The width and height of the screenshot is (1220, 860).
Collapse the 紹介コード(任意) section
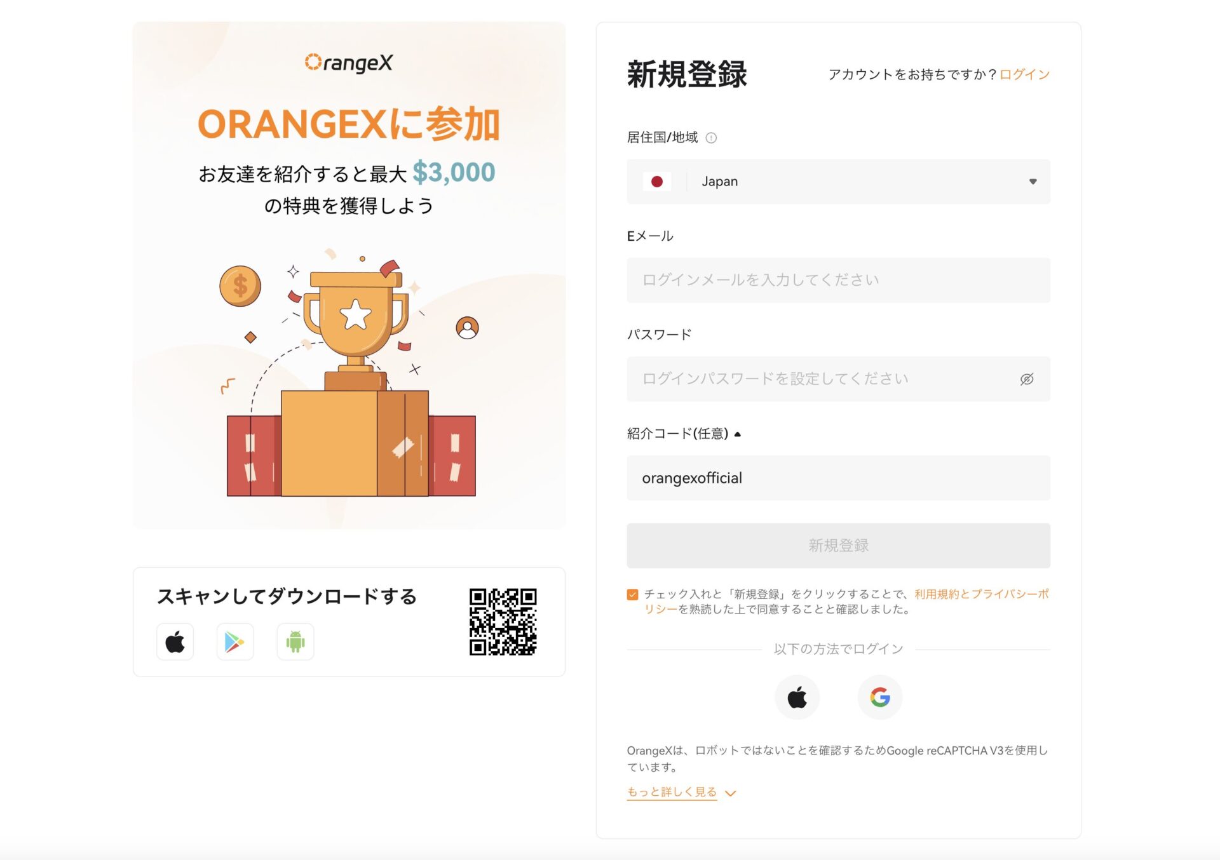[x=737, y=433]
